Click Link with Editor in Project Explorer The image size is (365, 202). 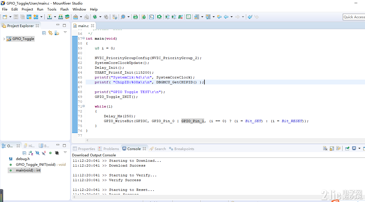click(x=50, y=33)
